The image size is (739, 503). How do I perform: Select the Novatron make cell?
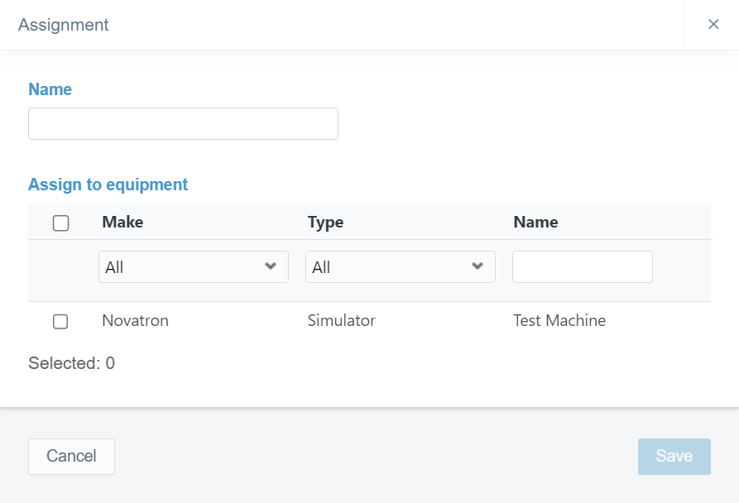point(135,320)
